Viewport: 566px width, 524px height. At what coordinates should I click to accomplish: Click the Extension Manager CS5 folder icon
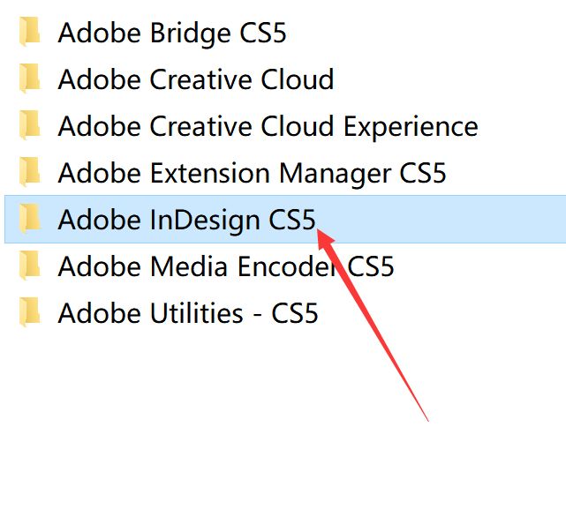coord(31,173)
